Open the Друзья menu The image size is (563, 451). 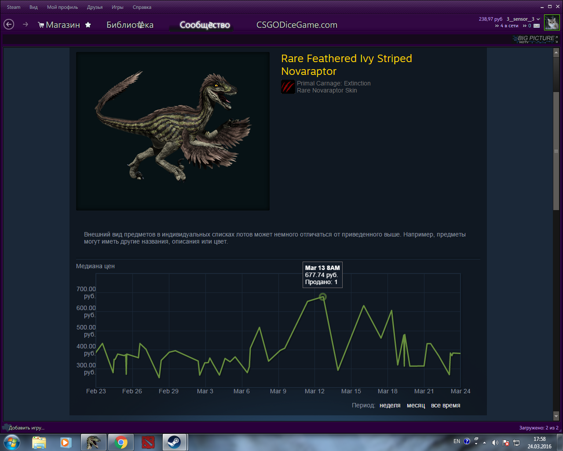point(95,7)
